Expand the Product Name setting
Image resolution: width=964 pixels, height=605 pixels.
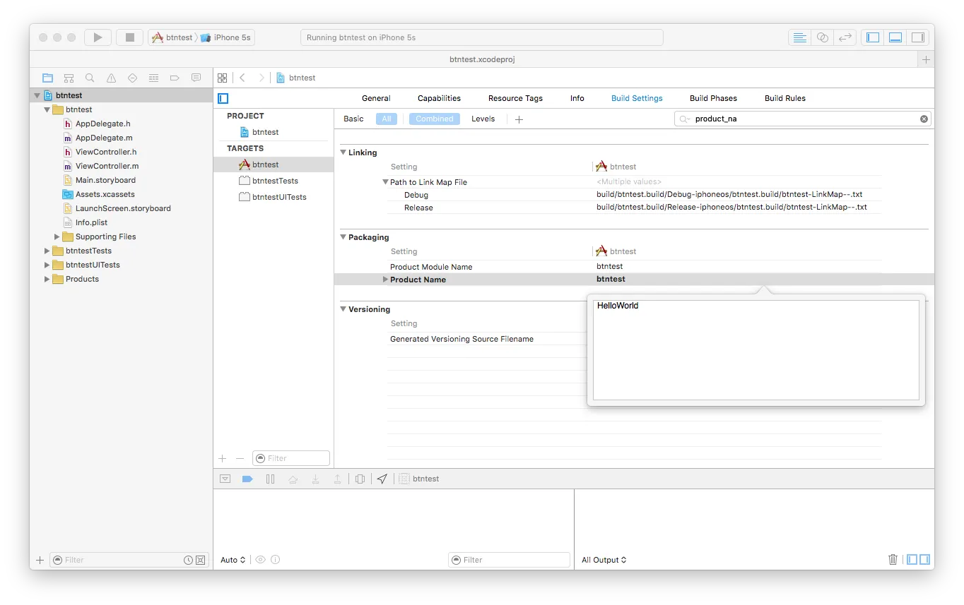pyautogui.click(x=386, y=280)
